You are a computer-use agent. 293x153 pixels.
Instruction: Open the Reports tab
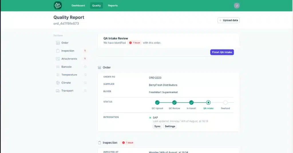(113, 6)
